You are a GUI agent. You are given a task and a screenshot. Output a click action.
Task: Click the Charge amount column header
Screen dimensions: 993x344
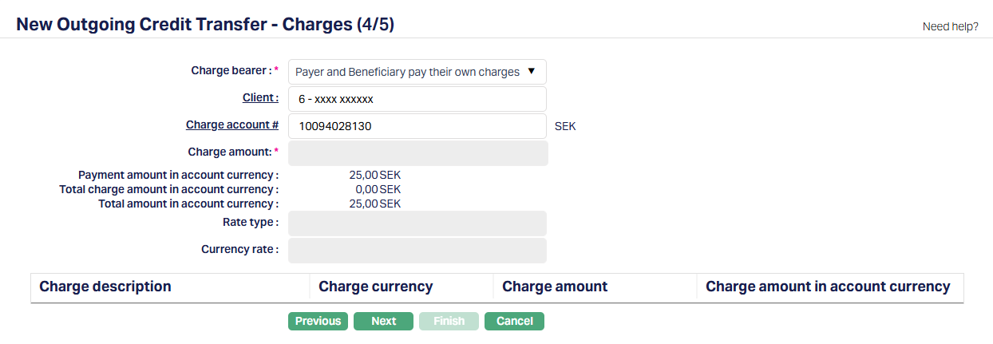(x=555, y=287)
